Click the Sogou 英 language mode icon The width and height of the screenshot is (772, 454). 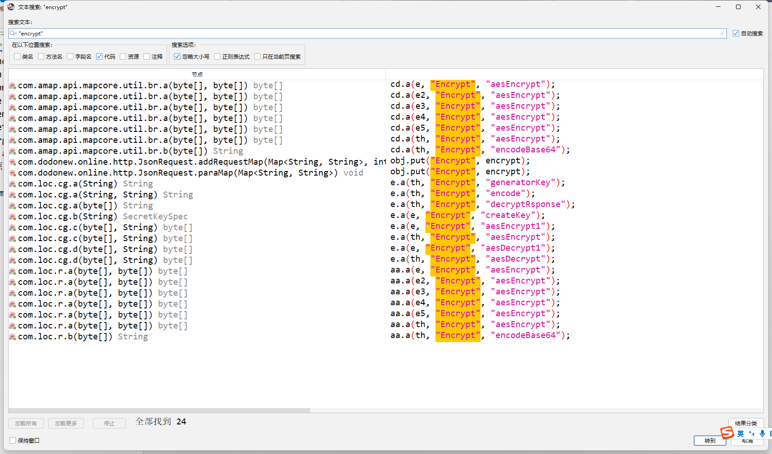(741, 434)
